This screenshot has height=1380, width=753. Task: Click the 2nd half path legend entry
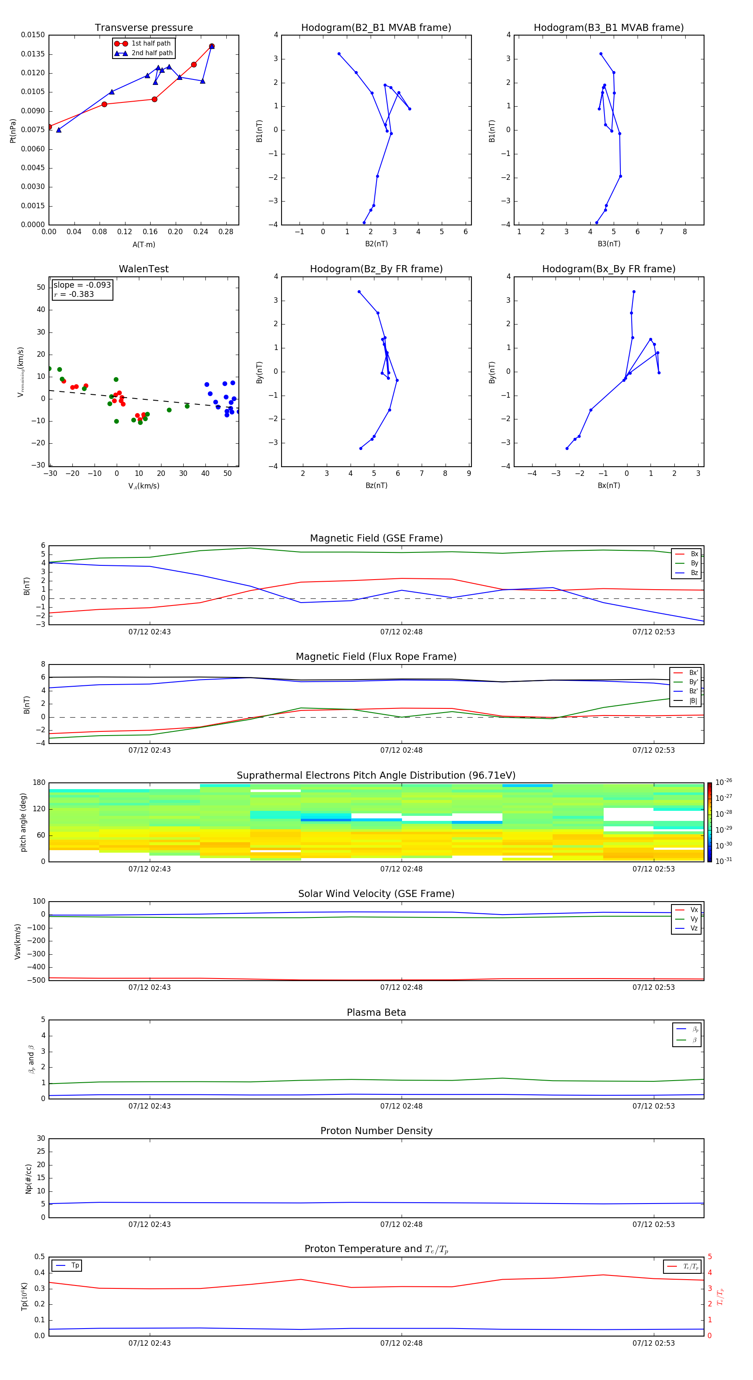143,53
